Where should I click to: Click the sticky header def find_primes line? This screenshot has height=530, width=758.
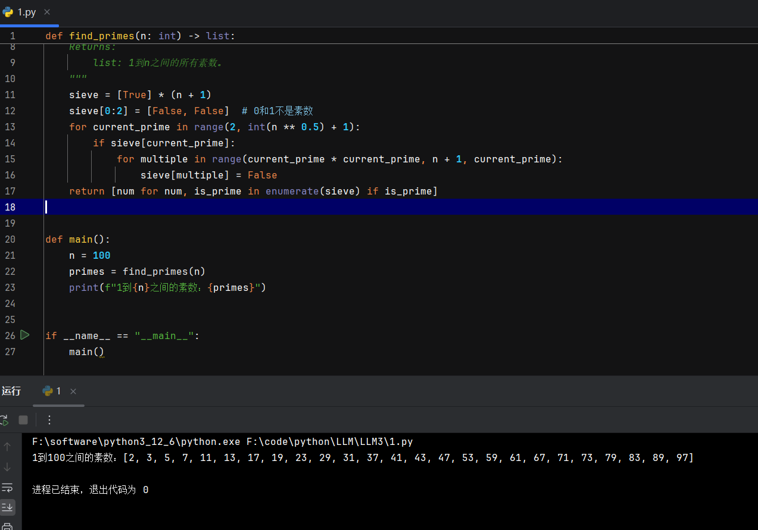click(x=141, y=36)
